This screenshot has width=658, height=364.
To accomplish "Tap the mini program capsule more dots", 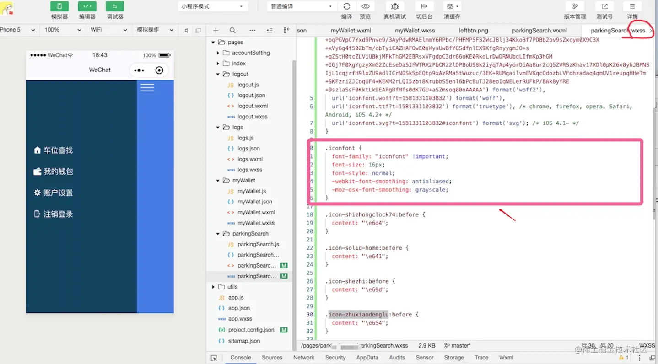I will coord(139,70).
